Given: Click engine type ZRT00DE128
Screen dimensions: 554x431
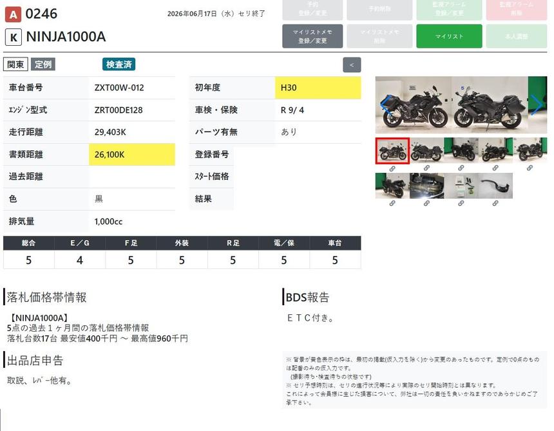Looking at the screenshot, I should click(119, 110).
